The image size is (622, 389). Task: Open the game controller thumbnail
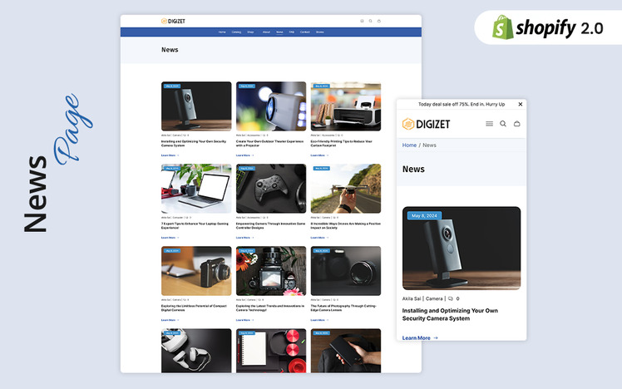point(271,189)
